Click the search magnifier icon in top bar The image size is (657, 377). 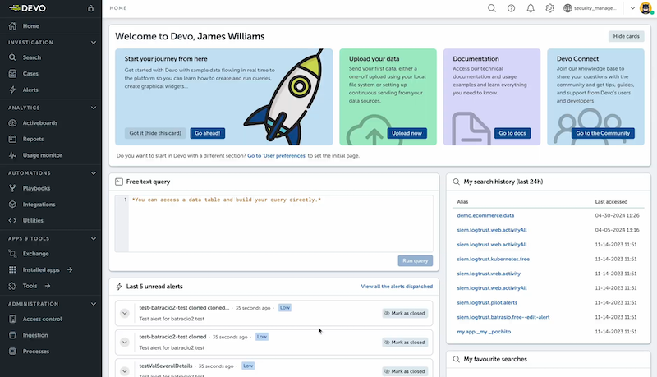(x=492, y=8)
